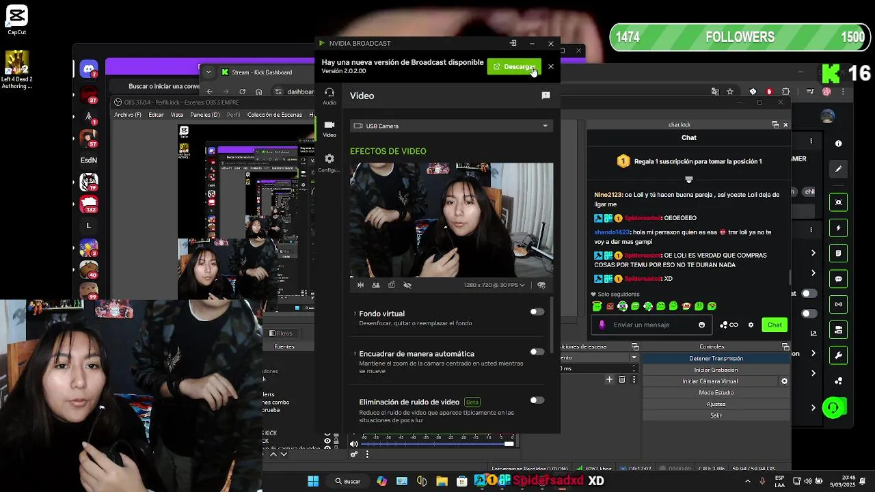The height and width of the screenshot is (492, 875).
Task: Click the stats overlay icon under preview
Action: point(541,285)
